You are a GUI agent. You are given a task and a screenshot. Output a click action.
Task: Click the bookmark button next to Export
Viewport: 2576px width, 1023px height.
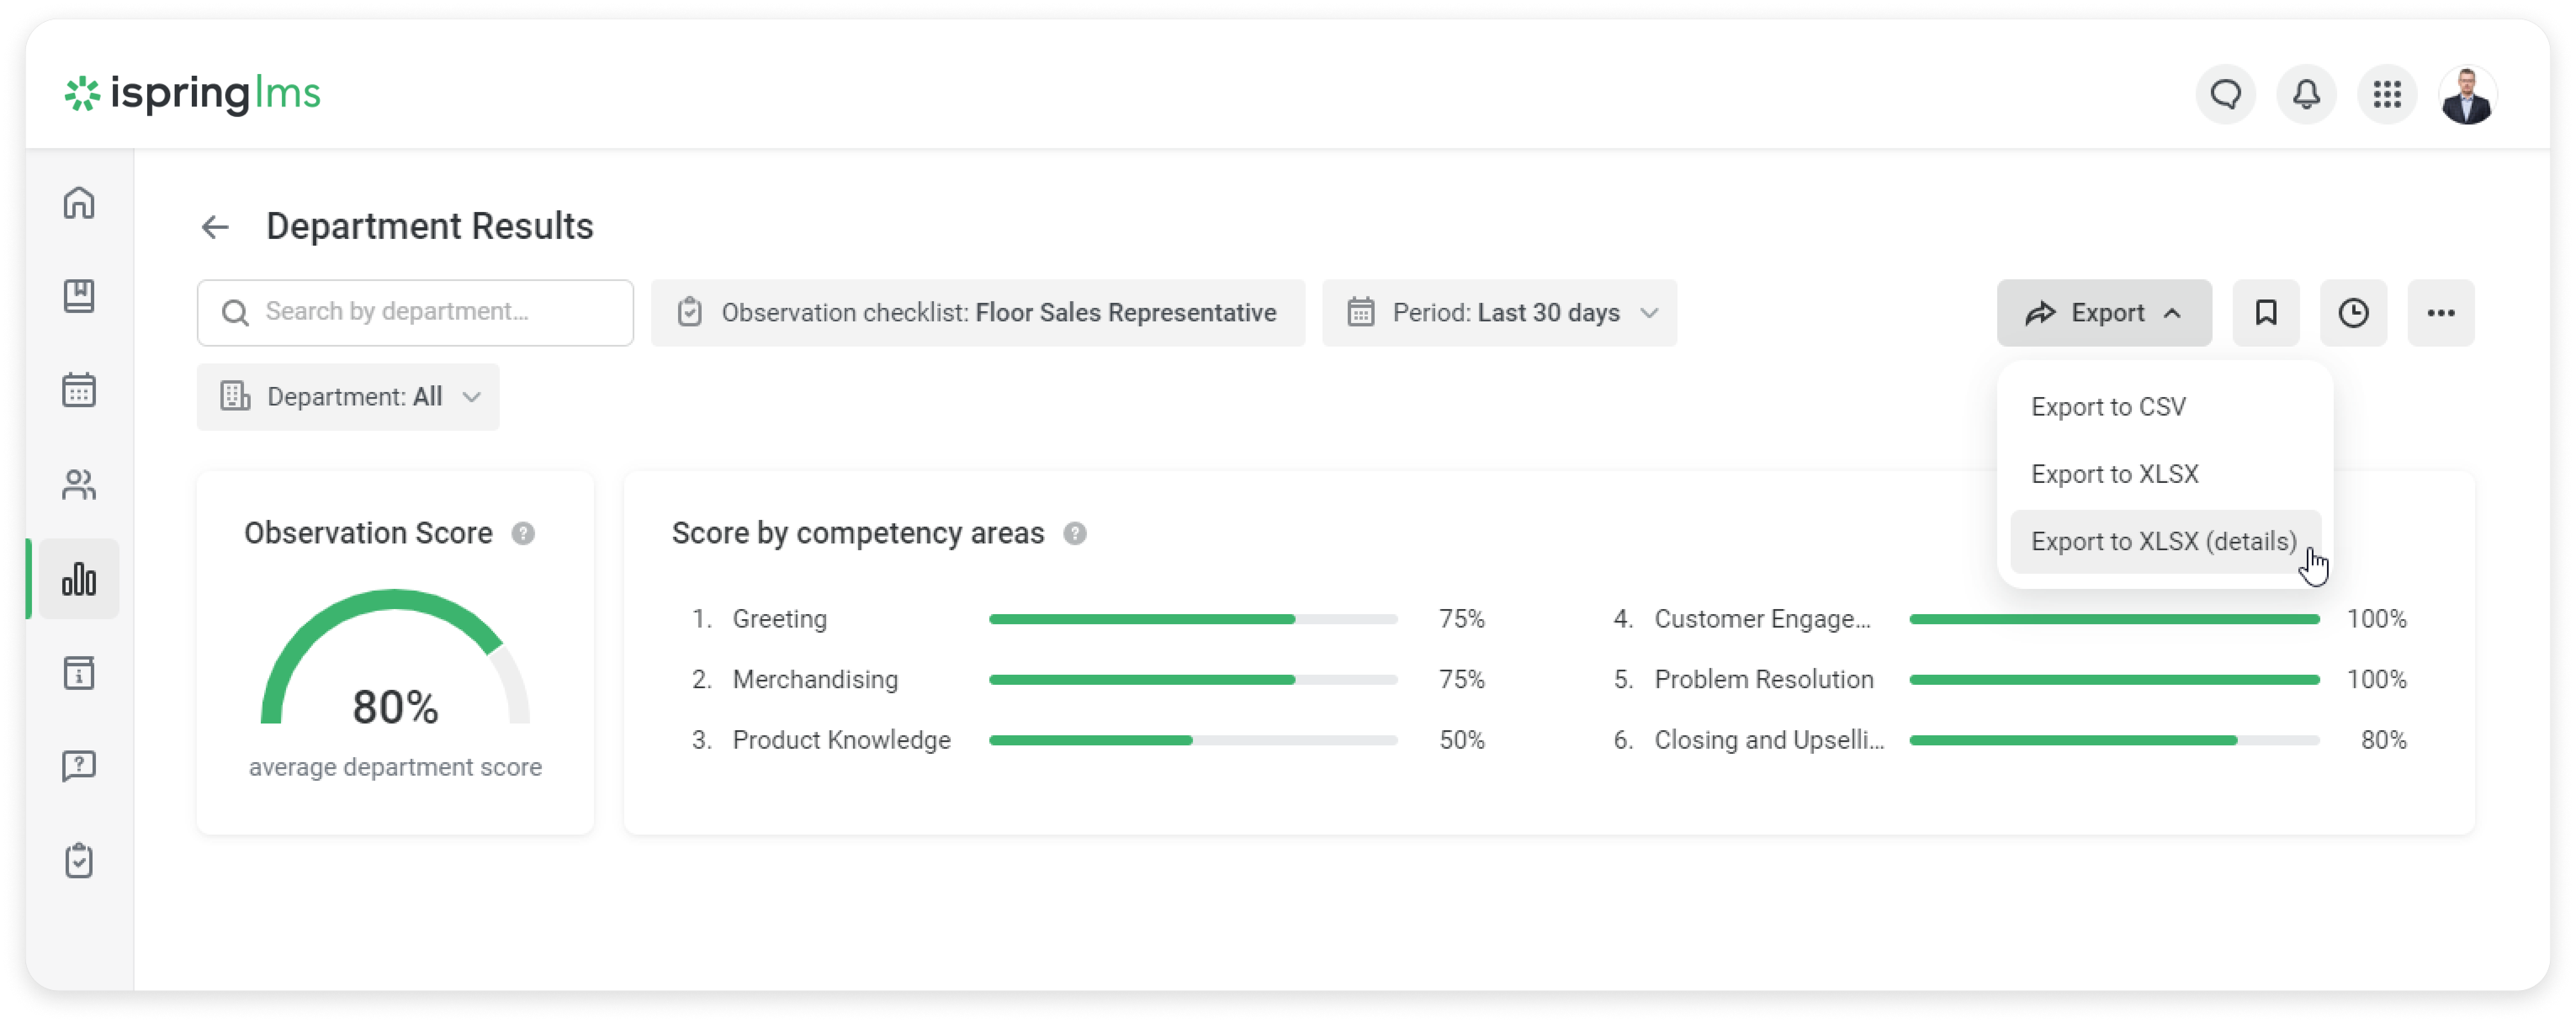pos(2265,313)
